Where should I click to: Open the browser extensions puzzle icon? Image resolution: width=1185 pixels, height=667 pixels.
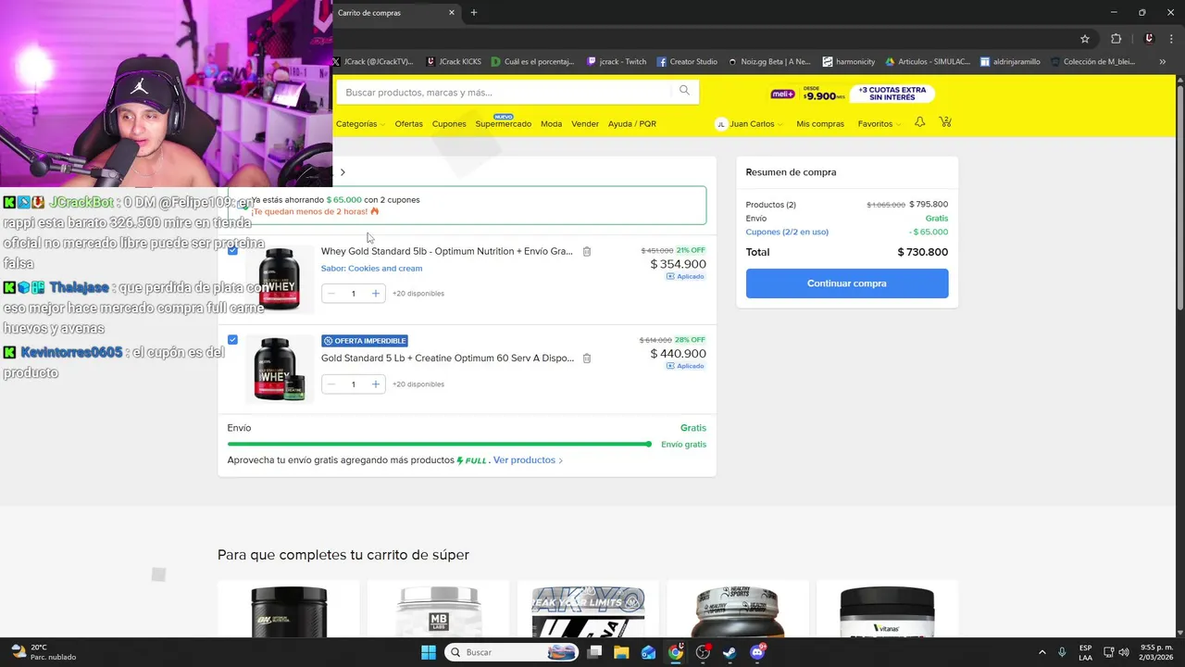pyautogui.click(x=1116, y=39)
